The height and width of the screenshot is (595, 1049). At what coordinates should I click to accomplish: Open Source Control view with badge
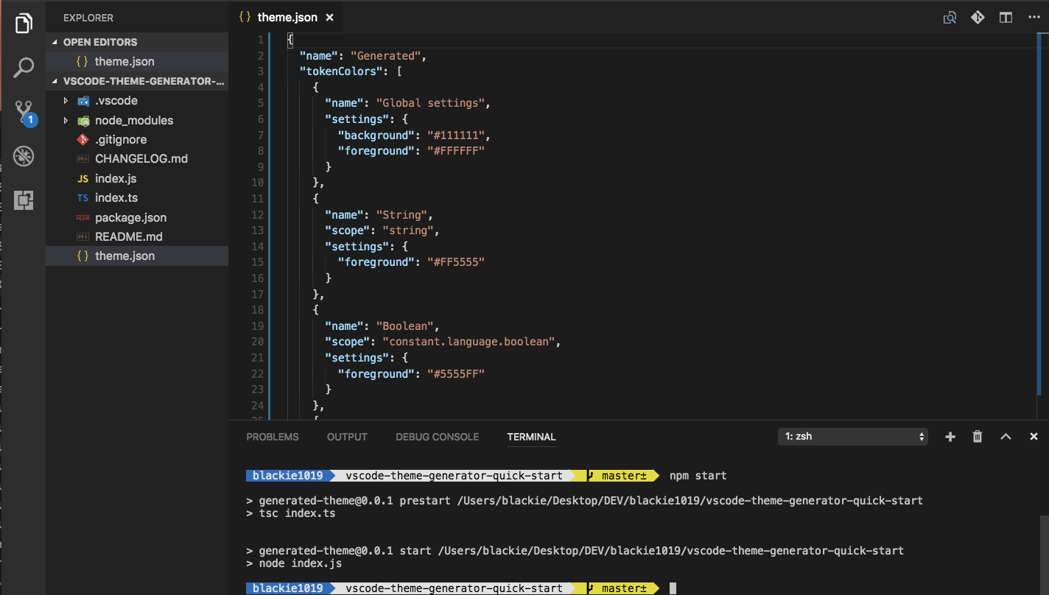(24, 113)
